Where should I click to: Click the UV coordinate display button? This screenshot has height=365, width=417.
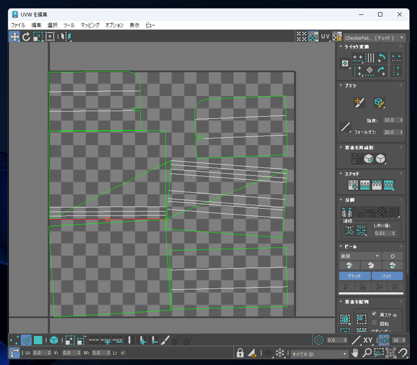click(x=325, y=36)
